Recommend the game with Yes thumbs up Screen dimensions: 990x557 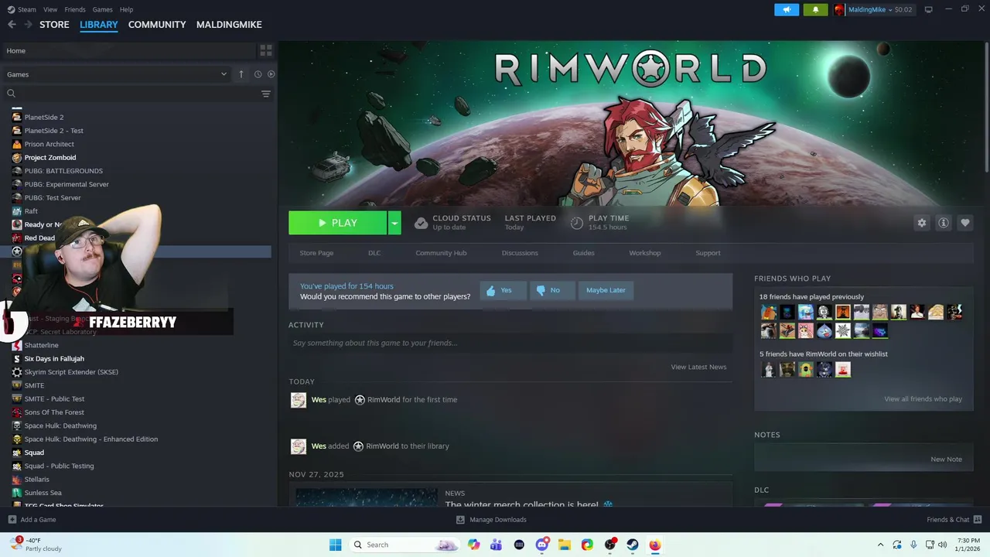(x=503, y=290)
